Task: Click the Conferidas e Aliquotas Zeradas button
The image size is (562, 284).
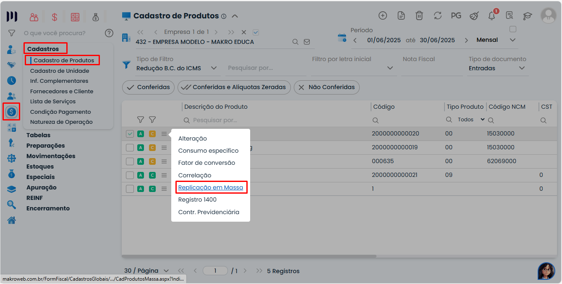Action: (234, 87)
